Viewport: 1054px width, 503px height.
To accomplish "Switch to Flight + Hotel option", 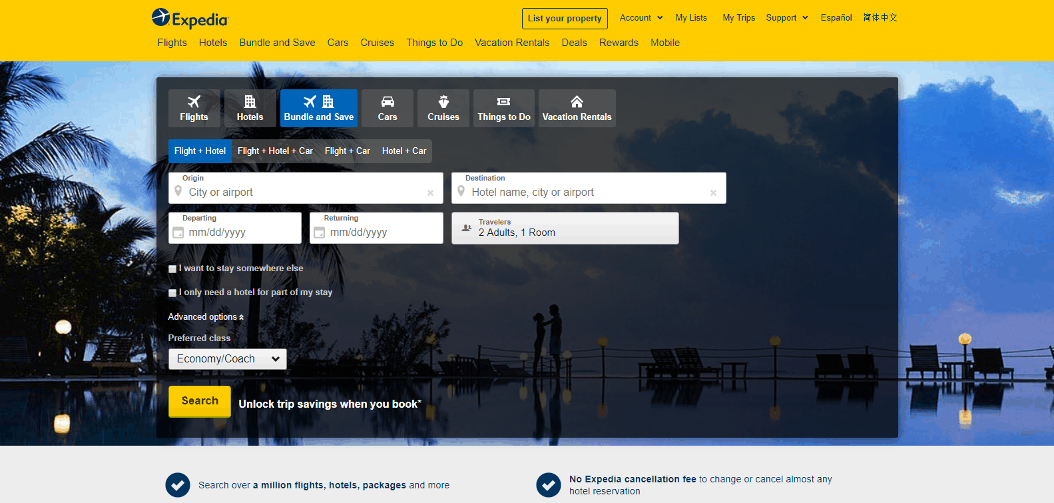I will click(200, 151).
